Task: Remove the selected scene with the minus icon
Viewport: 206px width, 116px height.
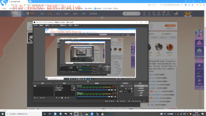Action: click(x=38, y=98)
